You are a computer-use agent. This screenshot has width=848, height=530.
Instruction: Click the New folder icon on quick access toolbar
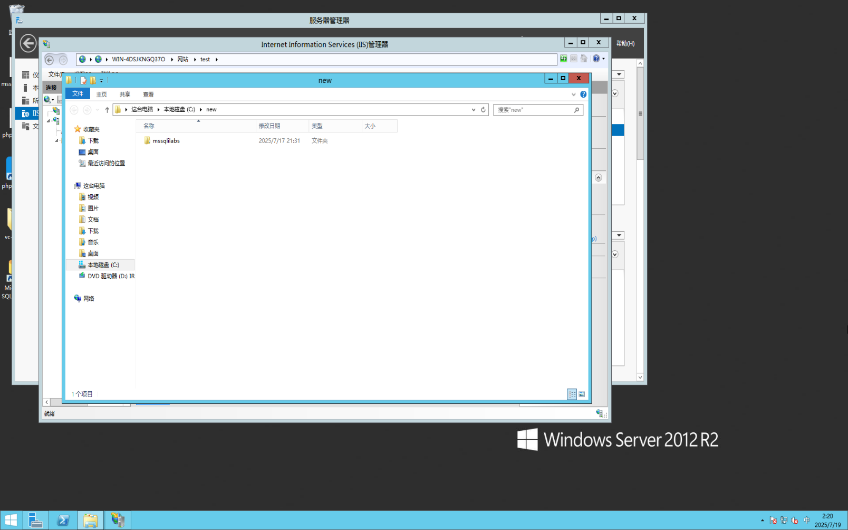point(93,80)
